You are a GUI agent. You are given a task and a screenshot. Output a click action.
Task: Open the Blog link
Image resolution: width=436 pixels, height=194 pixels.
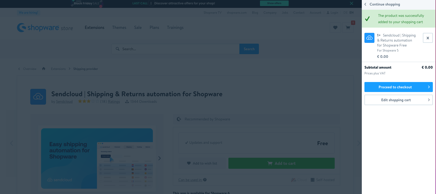[x=255, y=13]
